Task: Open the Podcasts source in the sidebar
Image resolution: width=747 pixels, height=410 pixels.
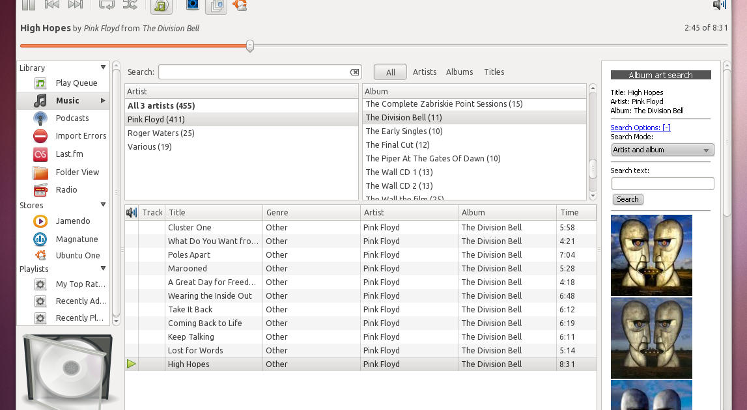Action: tap(71, 118)
